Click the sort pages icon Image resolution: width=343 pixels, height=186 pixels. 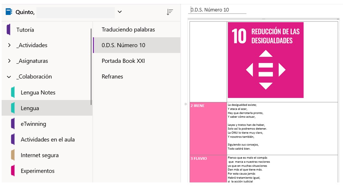tap(170, 12)
